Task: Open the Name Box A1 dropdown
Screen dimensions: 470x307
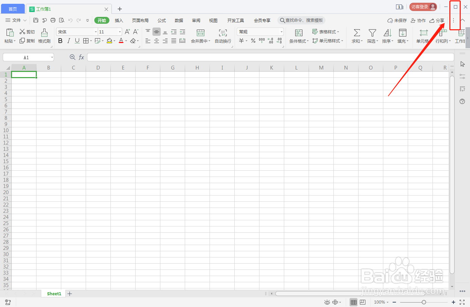Action: 52,57
